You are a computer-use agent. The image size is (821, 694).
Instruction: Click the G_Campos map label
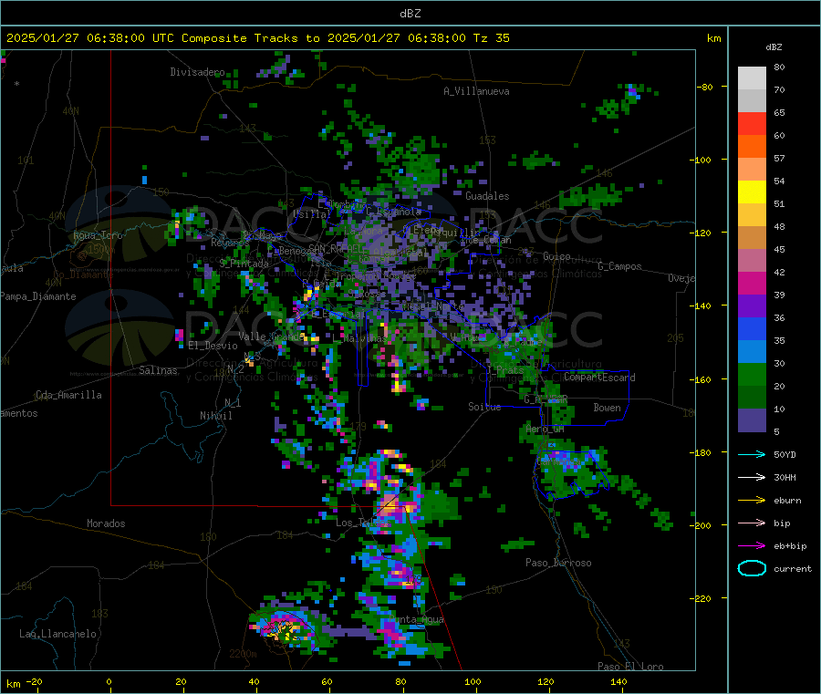tap(619, 266)
